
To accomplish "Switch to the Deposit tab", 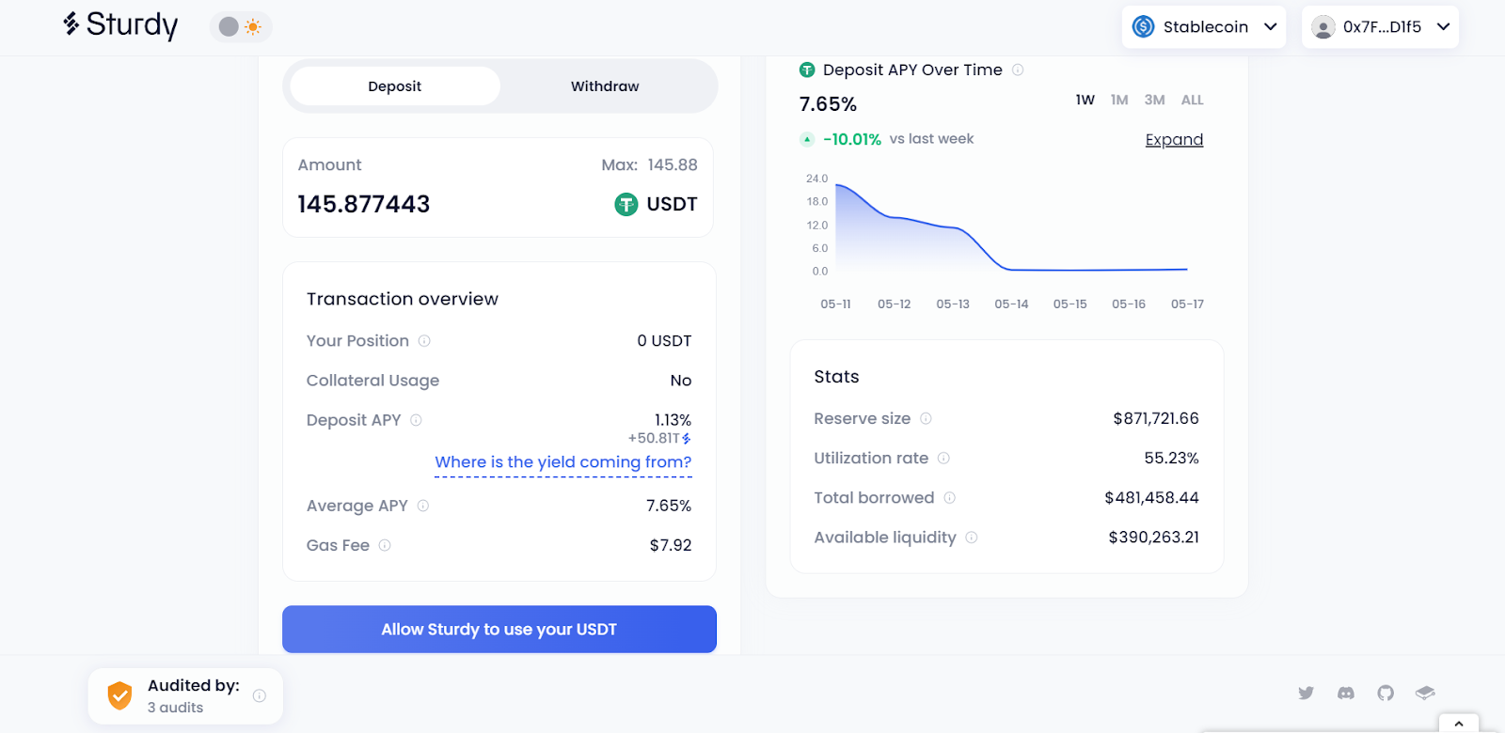I will click(x=395, y=86).
